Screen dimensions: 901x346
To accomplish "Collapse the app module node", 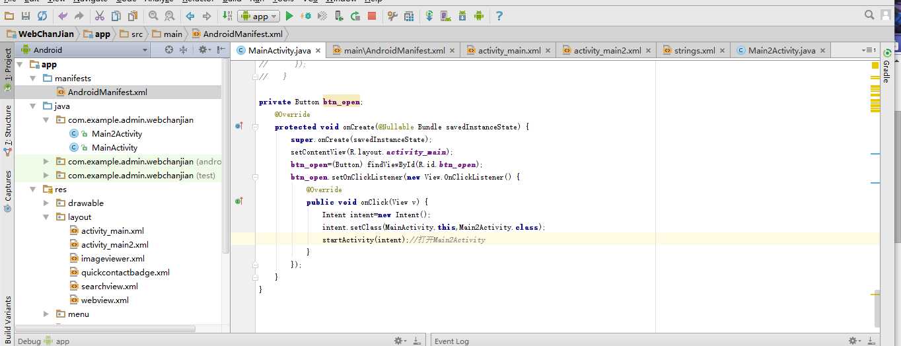I will pos(20,64).
